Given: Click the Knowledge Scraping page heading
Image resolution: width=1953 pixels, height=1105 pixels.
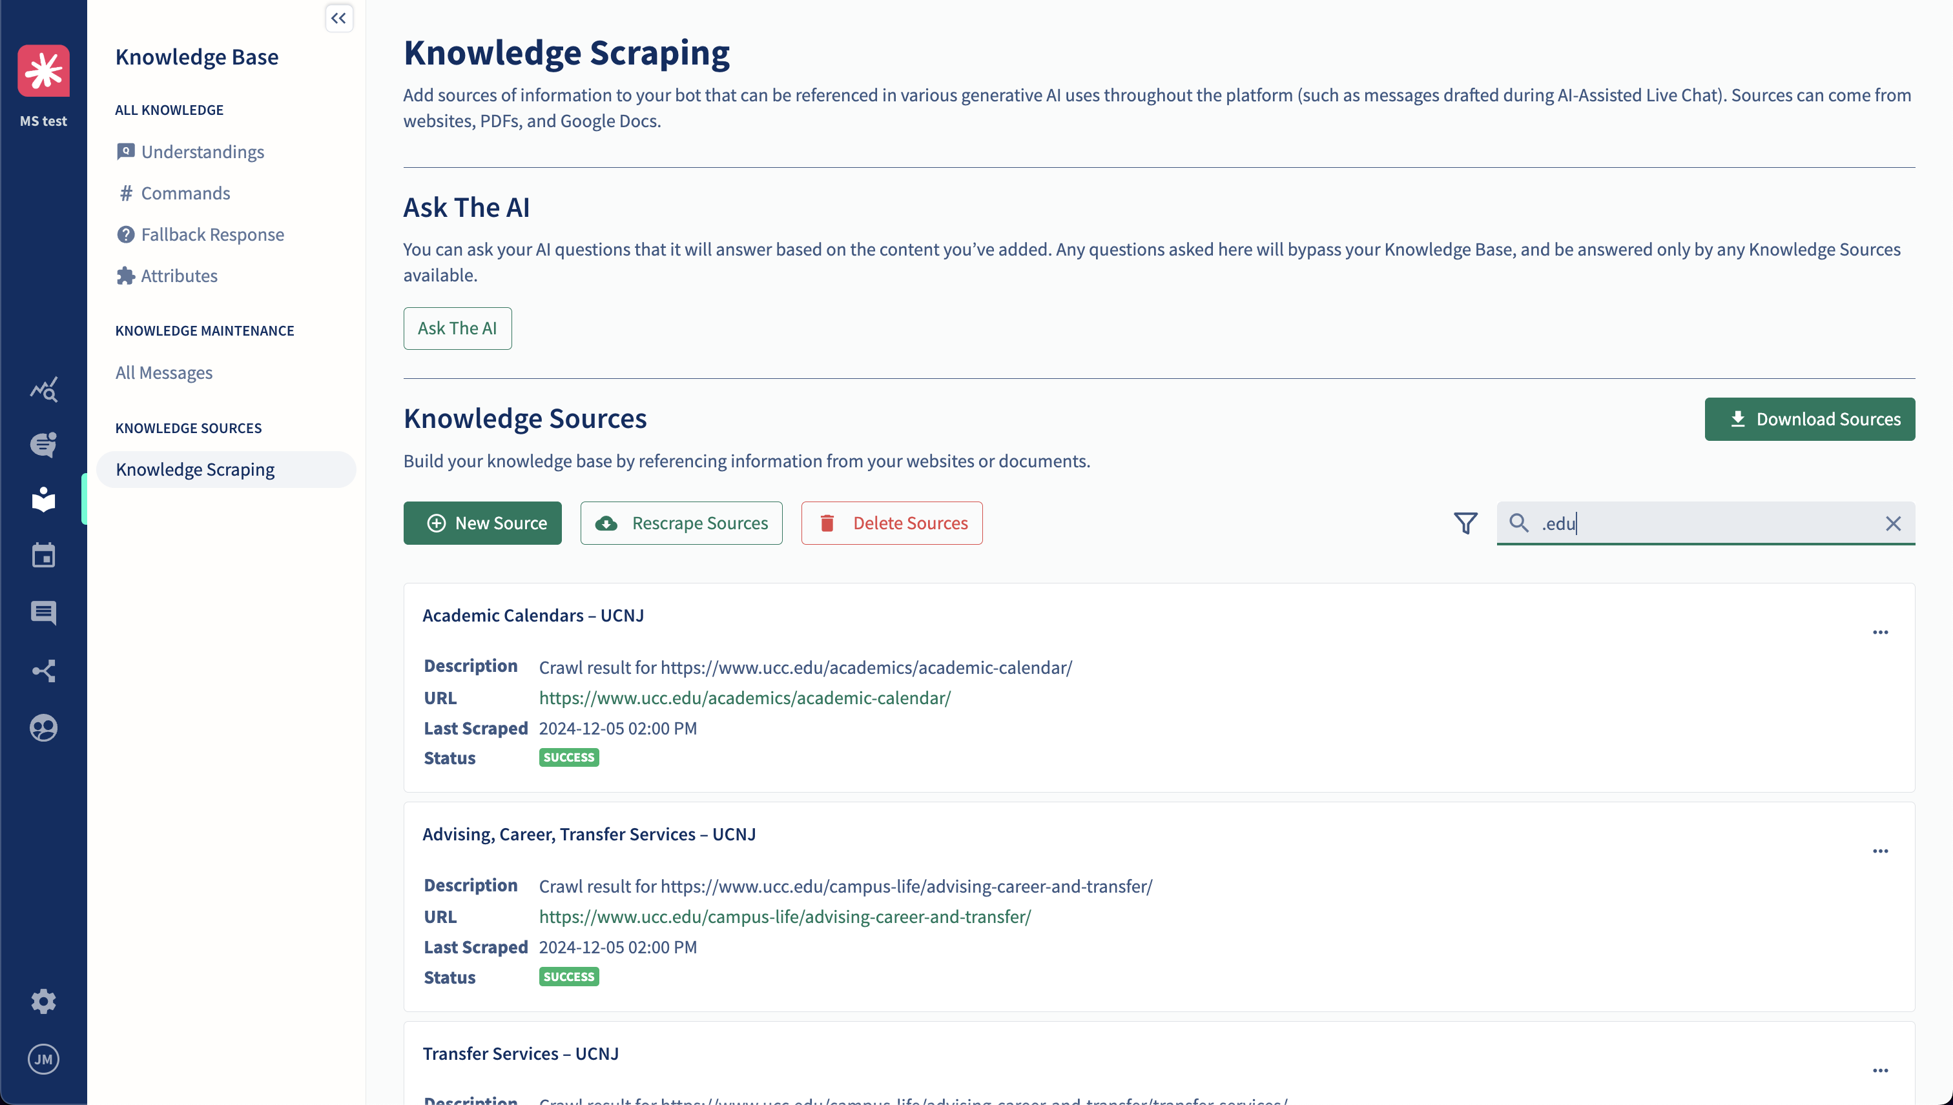Looking at the screenshot, I should point(566,52).
